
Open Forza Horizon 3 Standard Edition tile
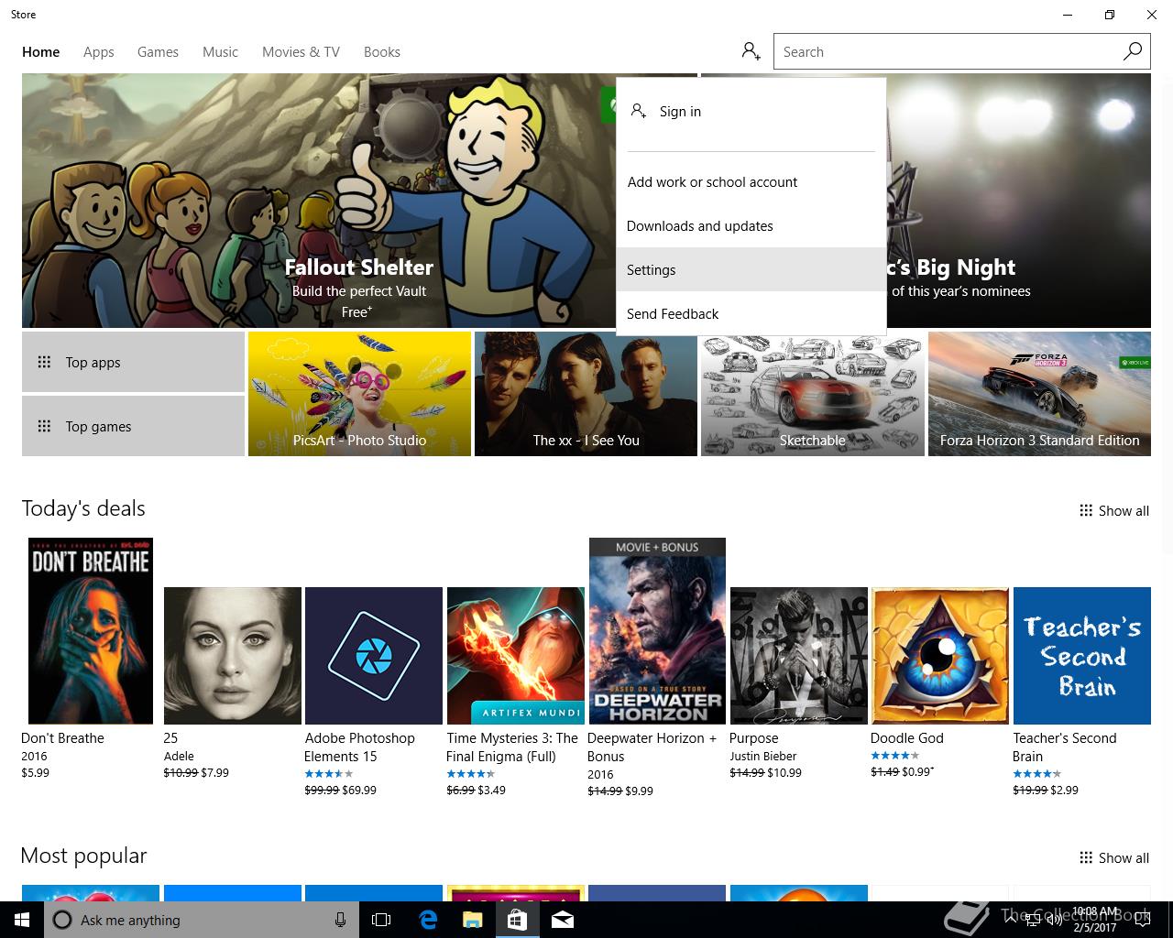click(x=1039, y=394)
